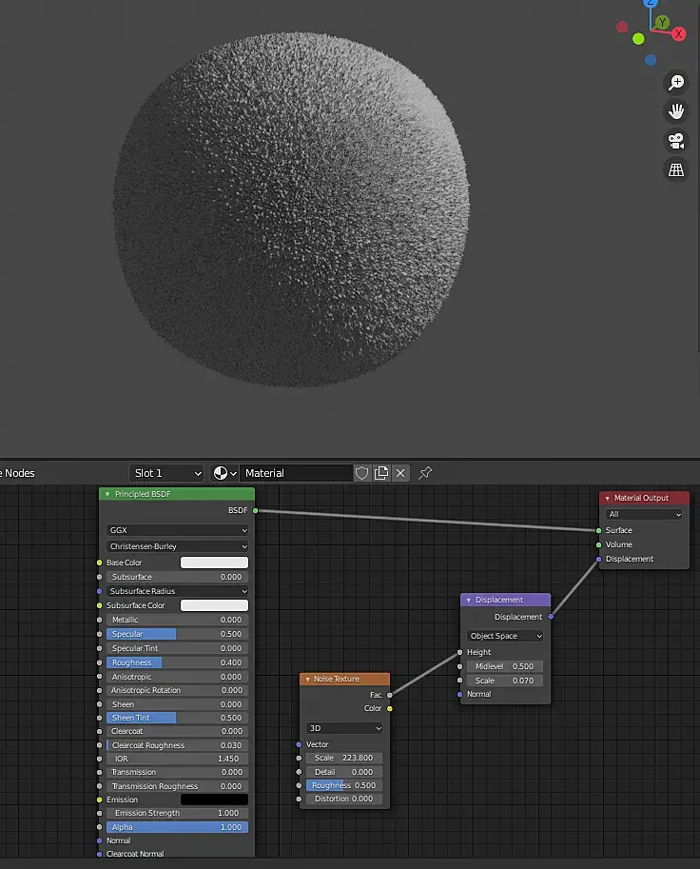Toggle the camera view icon
The height and width of the screenshot is (869, 700).
[x=676, y=141]
